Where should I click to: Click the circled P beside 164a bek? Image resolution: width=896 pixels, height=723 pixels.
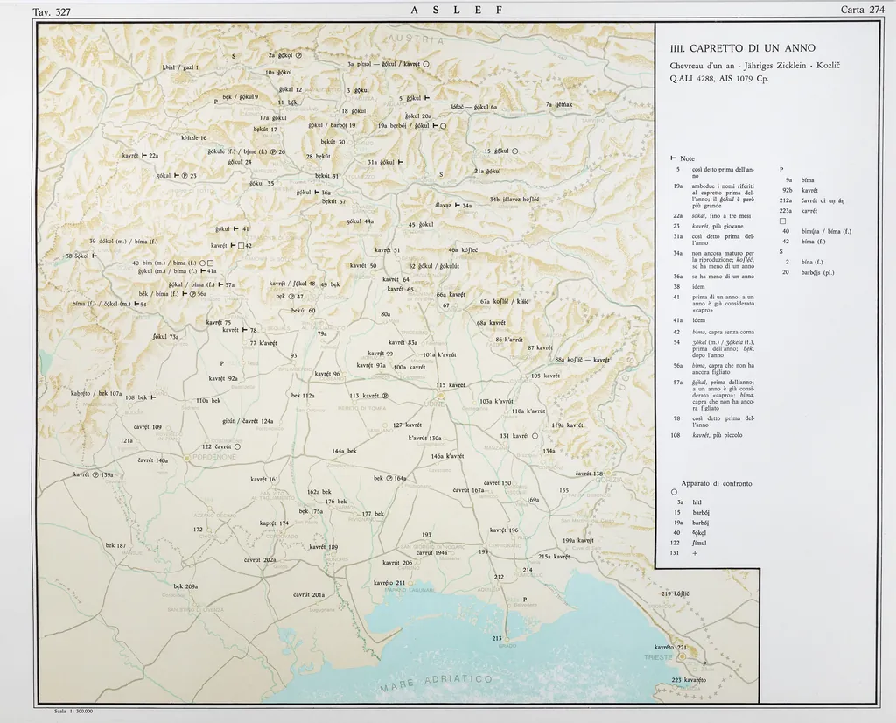tap(389, 479)
